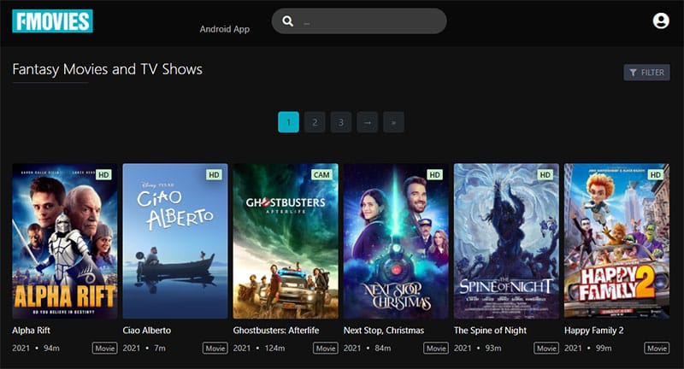Jump to last page double-arrow button
This screenshot has height=369, width=684.
coord(393,122)
